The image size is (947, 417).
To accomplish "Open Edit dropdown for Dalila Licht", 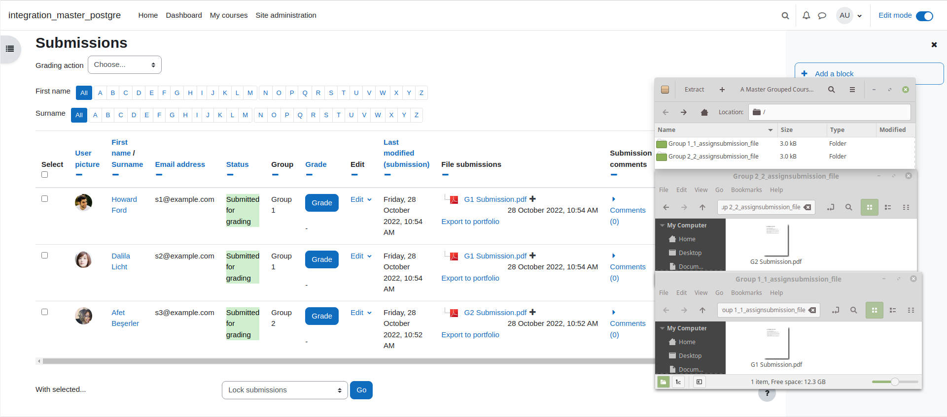I will pos(361,256).
